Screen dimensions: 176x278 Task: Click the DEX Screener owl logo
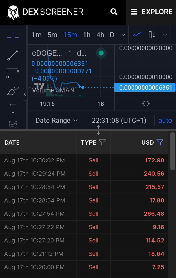[x=13, y=12]
